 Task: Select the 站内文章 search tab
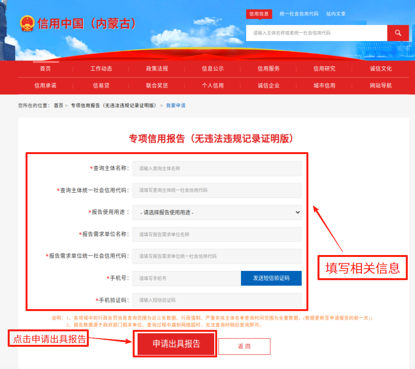pyautogui.click(x=335, y=14)
